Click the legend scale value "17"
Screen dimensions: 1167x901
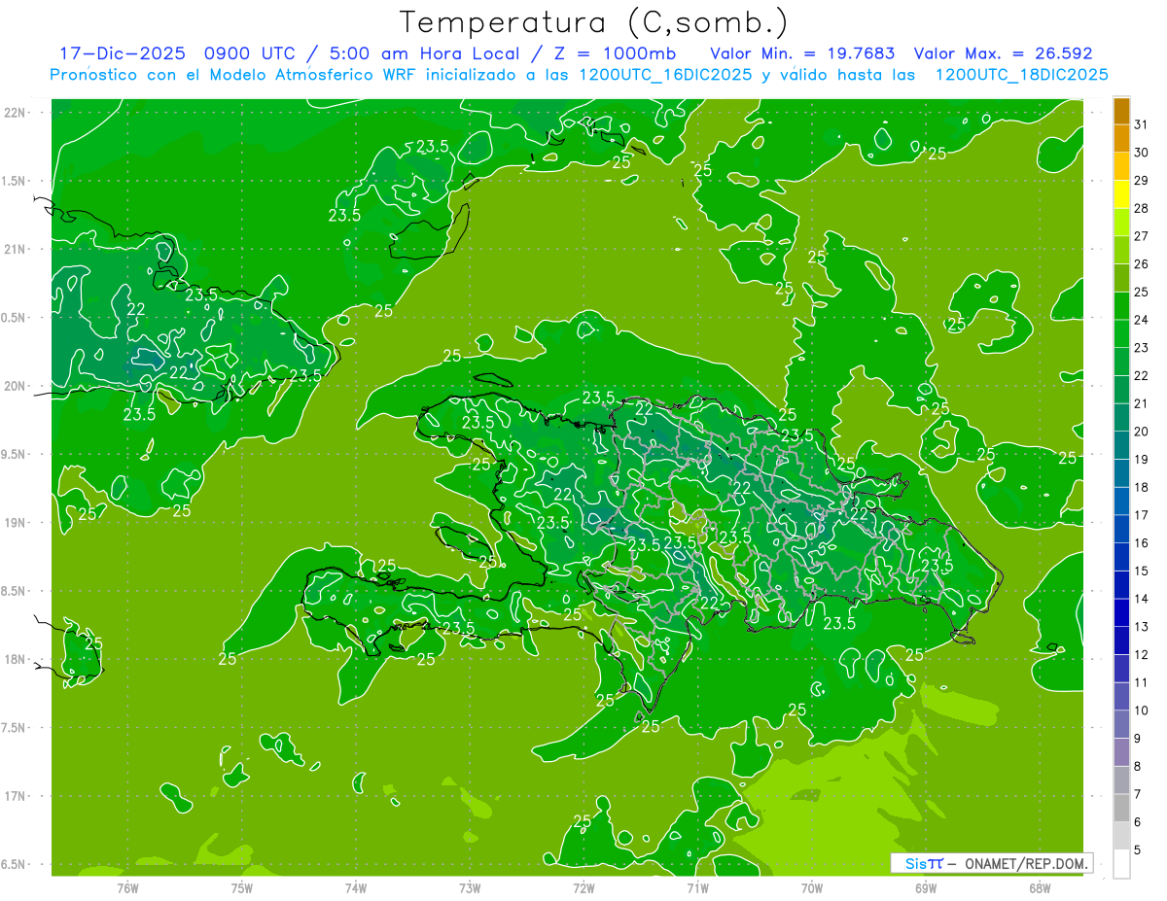[x=1142, y=515]
